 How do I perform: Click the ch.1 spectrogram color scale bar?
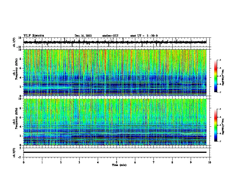point(215,76)
